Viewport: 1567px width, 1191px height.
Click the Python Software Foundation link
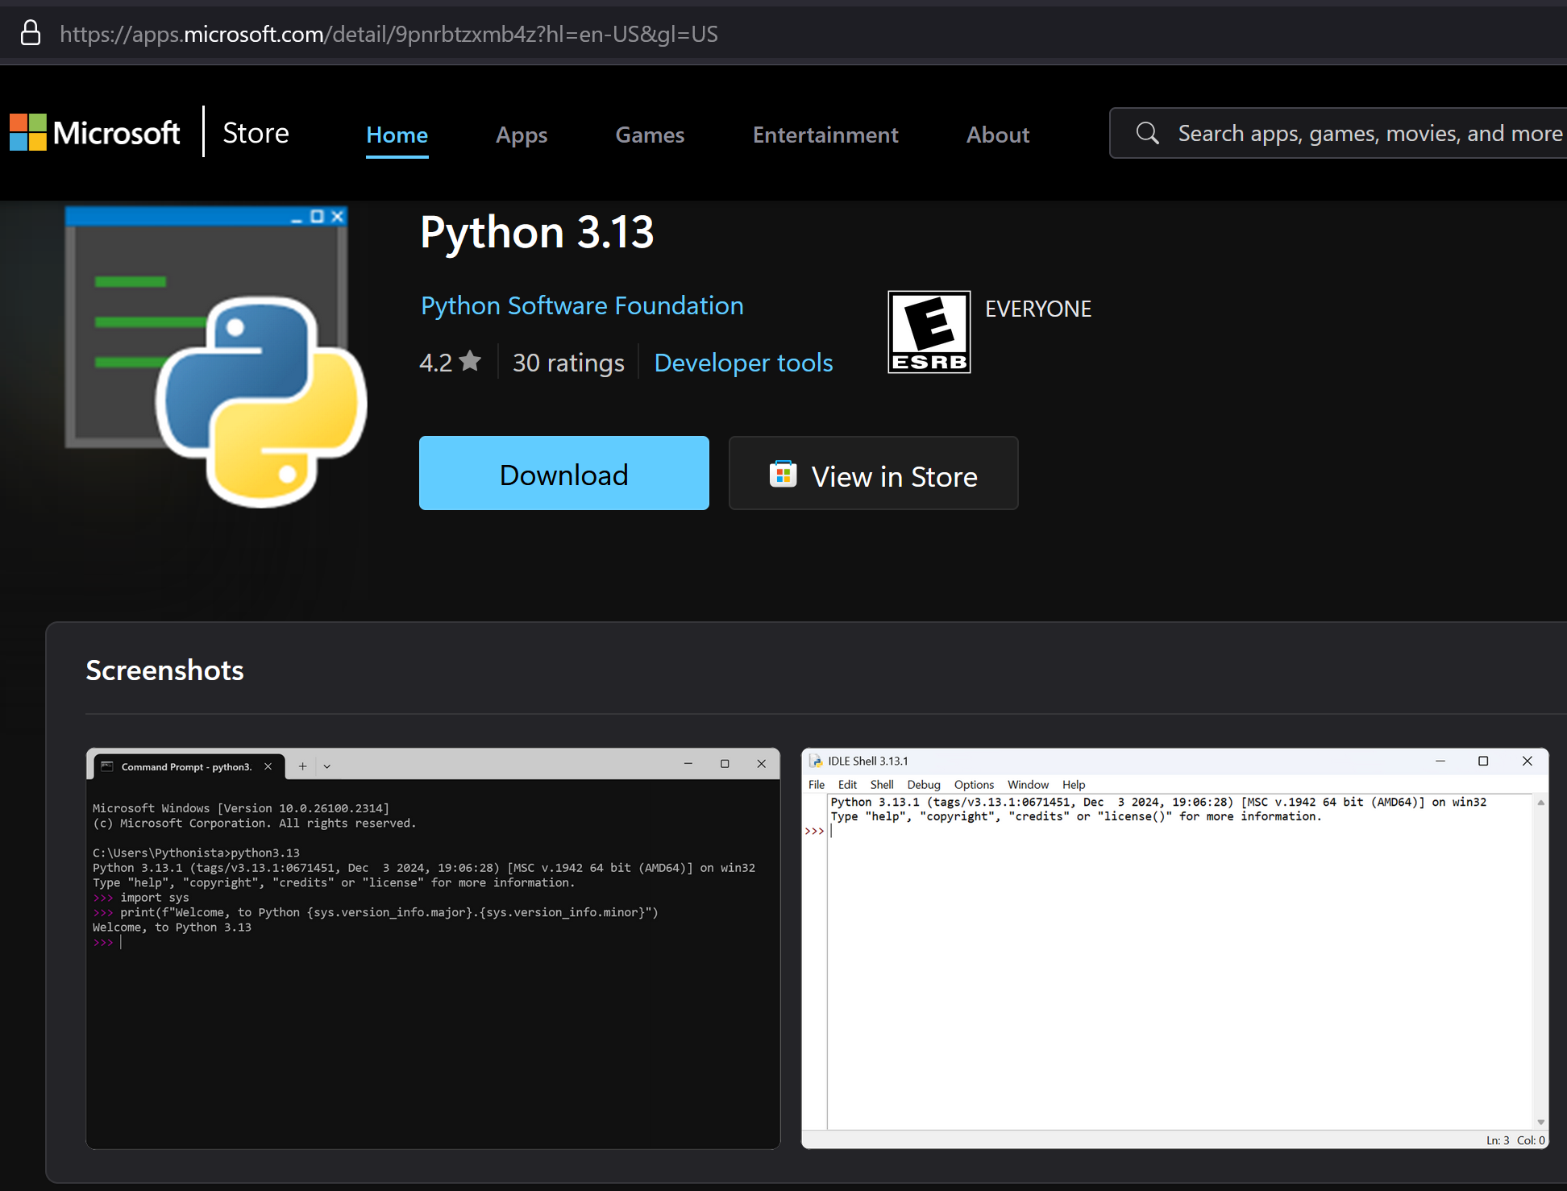coord(582,304)
